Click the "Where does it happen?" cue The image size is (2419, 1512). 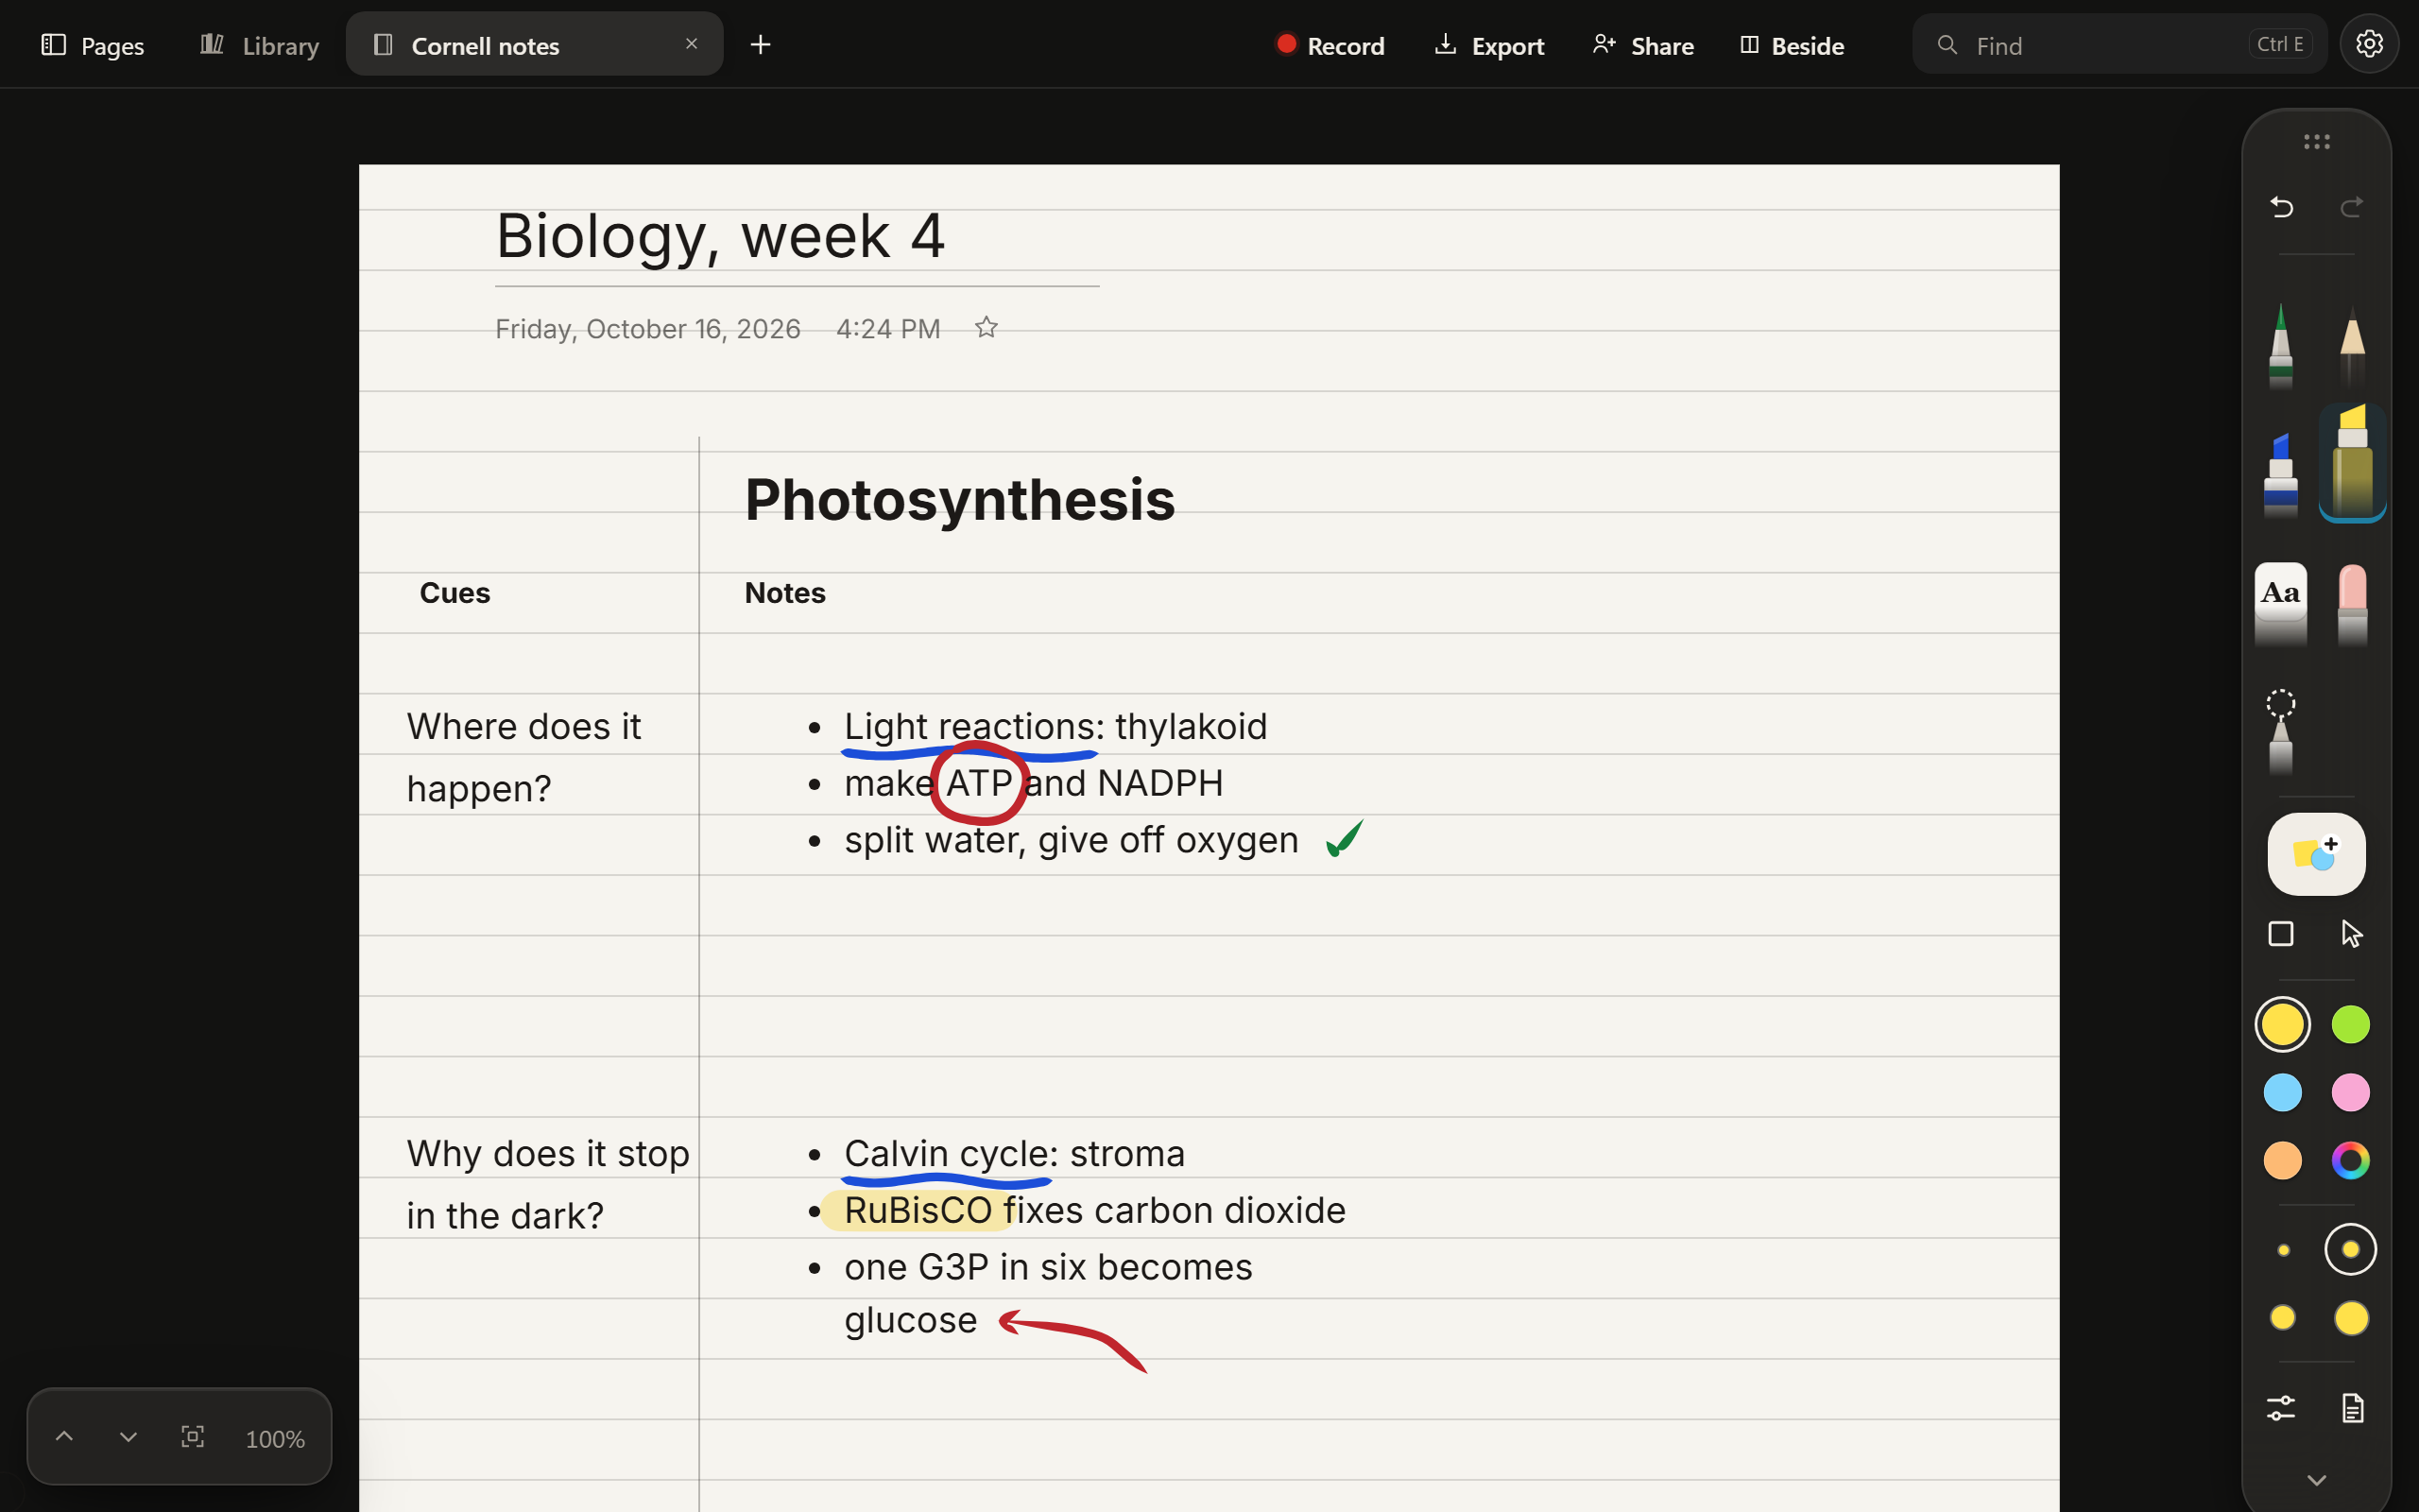pos(523,757)
